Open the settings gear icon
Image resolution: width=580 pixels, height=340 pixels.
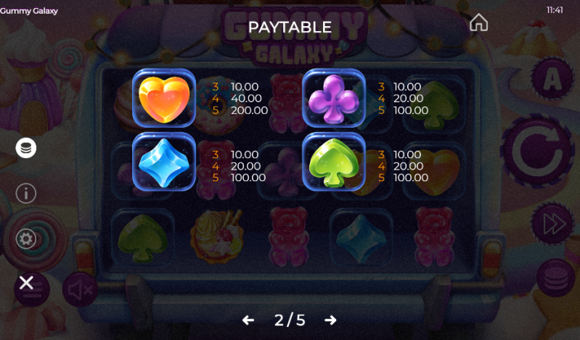(26, 239)
